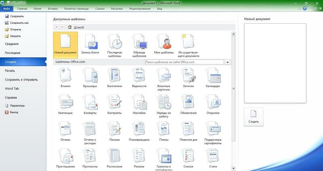This screenshot has height=171, width=323.
Task: Open the Планы template category
Action: point(164,131)
